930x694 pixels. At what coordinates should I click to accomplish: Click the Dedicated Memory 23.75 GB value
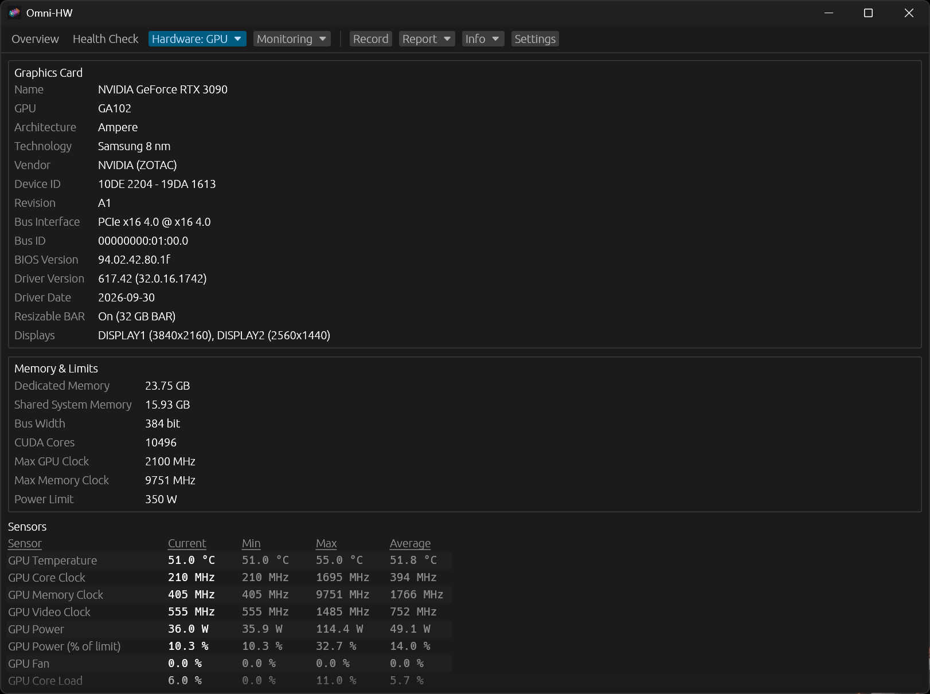(167, 386)
